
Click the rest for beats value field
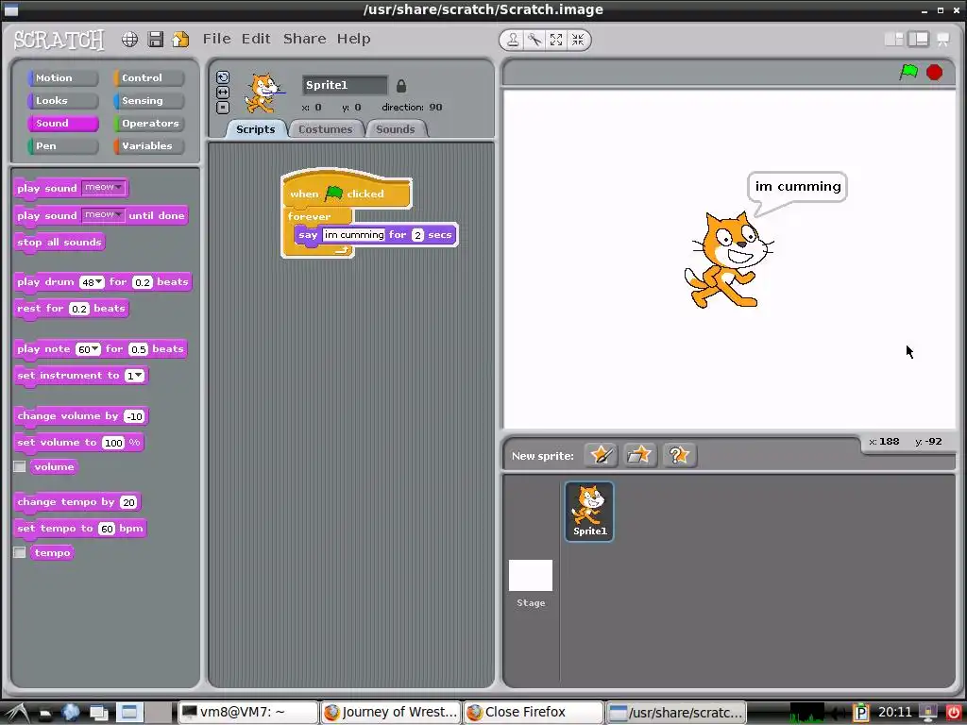[x=79, y=309]
